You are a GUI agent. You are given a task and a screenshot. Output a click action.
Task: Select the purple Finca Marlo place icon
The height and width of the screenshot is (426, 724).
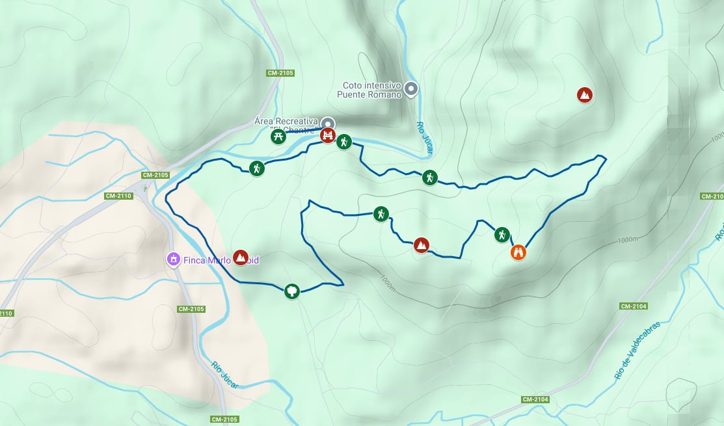[173, 260]
